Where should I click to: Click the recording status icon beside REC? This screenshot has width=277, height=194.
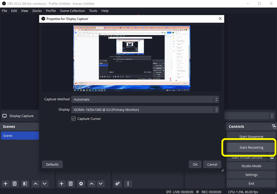(x=198, y=192)
